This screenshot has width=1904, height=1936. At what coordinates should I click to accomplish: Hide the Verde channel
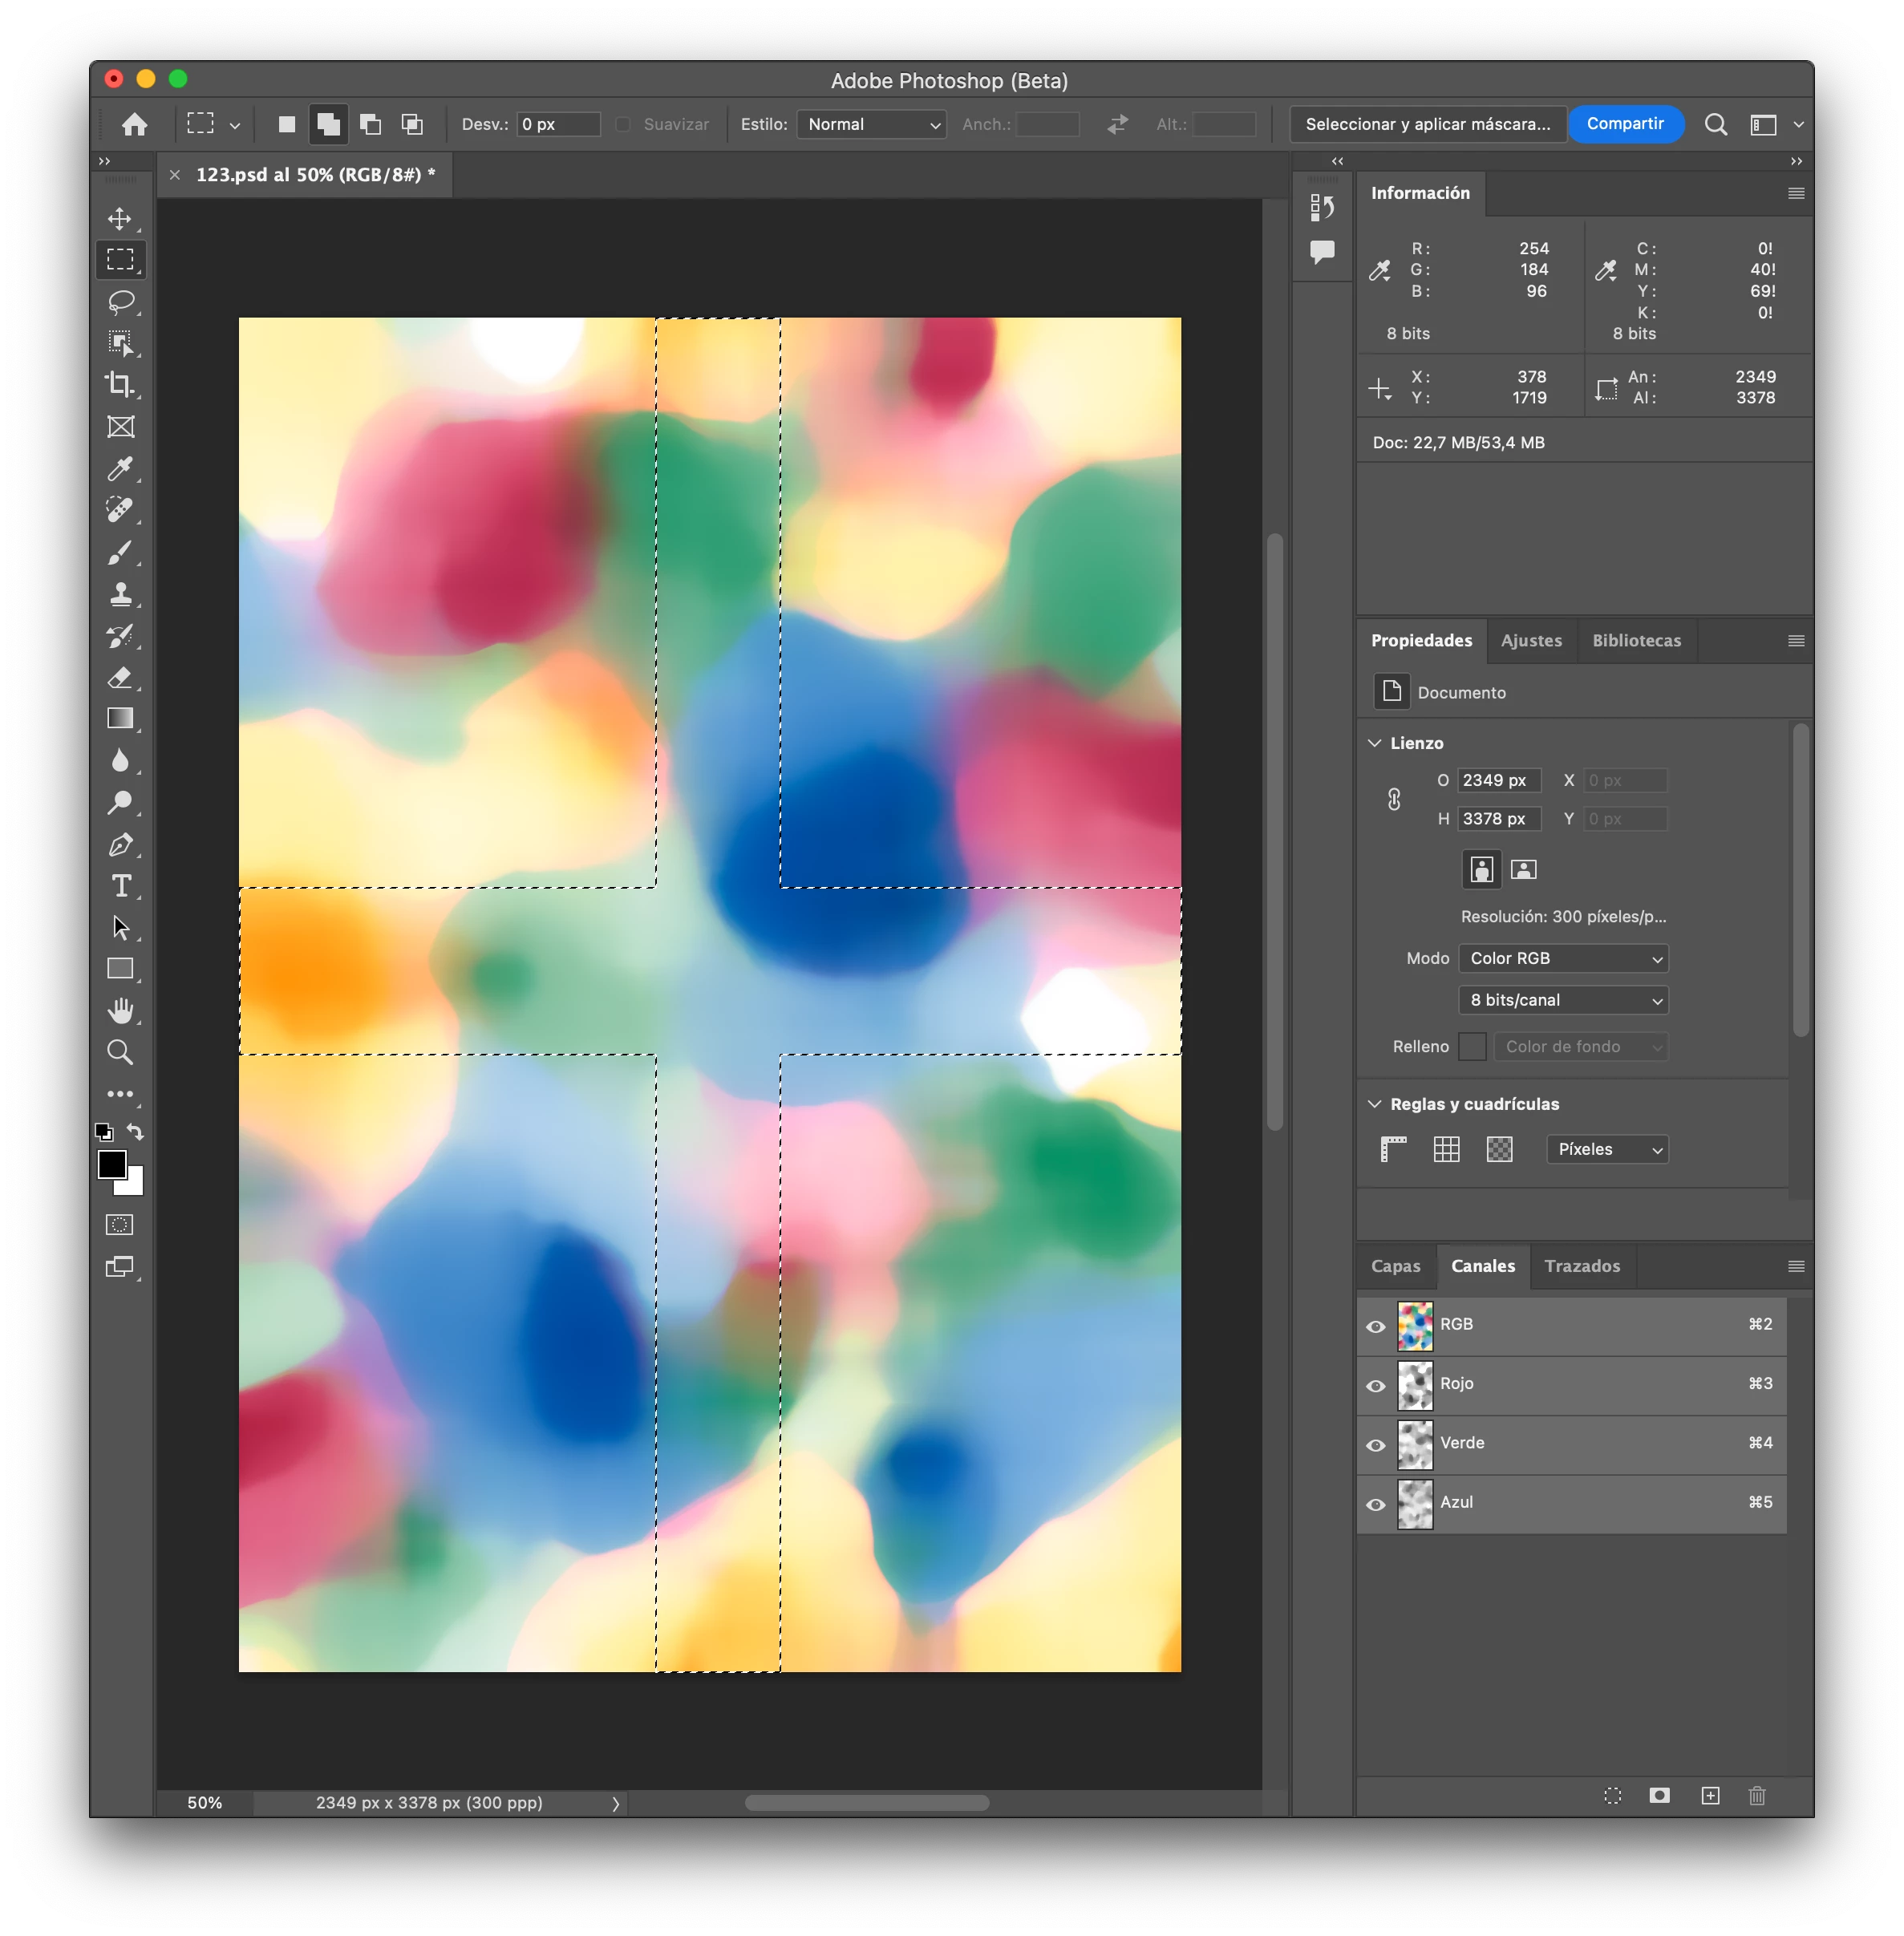(1375, 1445)
